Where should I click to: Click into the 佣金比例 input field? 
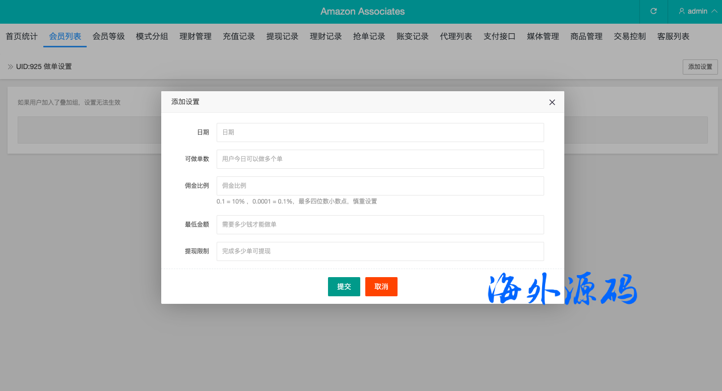tap(380, 186)
